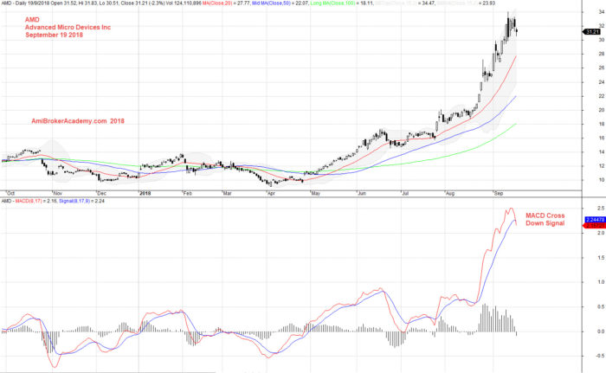Click the 24 price axis label

pos(602,82)
